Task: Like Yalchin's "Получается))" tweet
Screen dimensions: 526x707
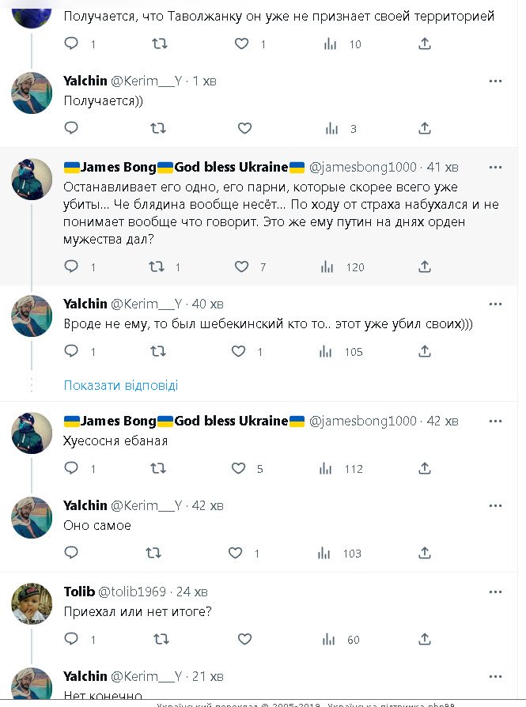Action: pos(244,128)
